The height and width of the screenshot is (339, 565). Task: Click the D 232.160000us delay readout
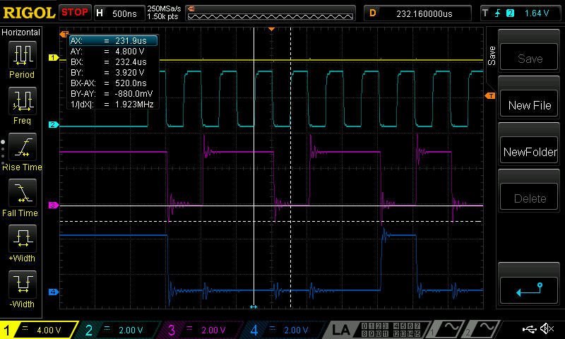417,13
